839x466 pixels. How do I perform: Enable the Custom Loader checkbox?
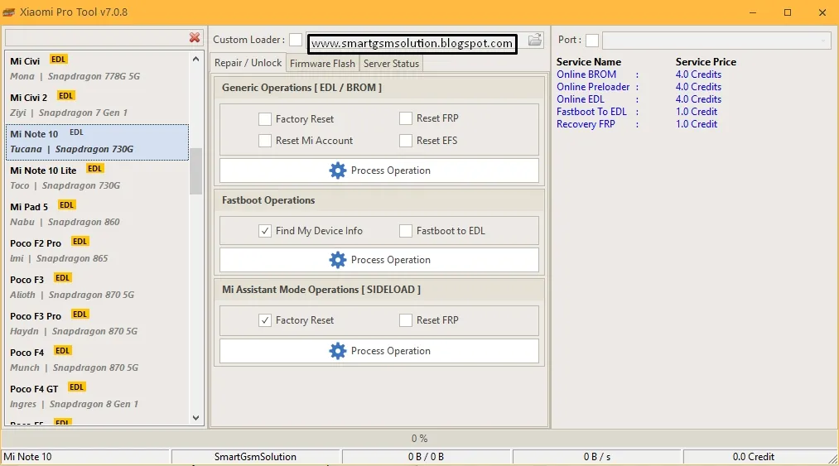296,40
